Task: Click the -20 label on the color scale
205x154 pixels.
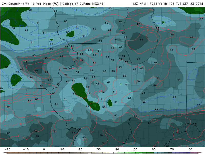Action: point(7,149)
